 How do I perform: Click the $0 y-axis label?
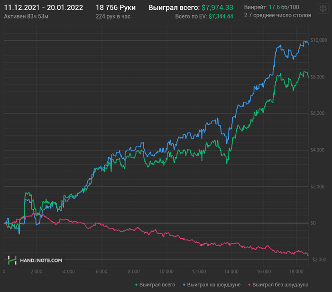[x=313, y=223]
